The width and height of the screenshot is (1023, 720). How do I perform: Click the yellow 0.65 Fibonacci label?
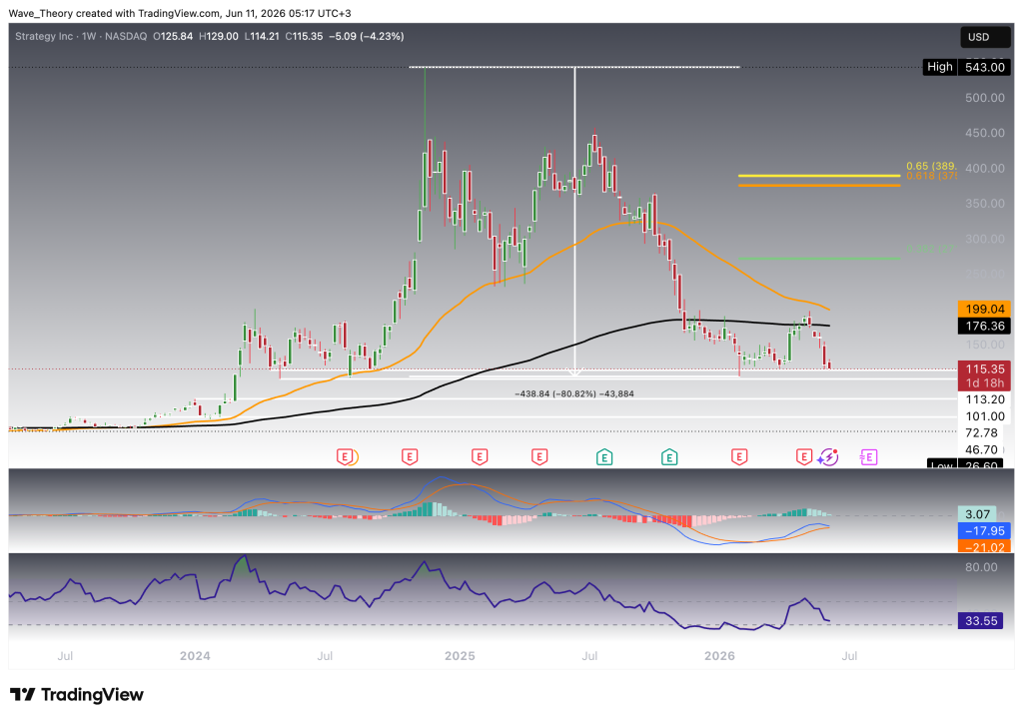point(931,167)
